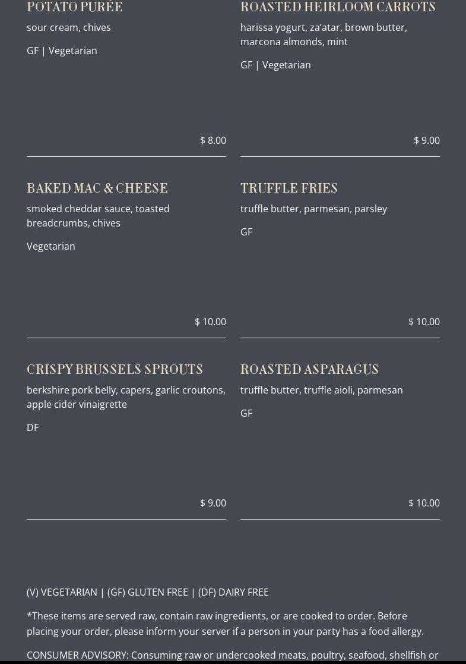Open the Baked Mac & Cheese item
The width and height of the screenshot is (466, 664).
pyautogui.click(x=97, y=188)
